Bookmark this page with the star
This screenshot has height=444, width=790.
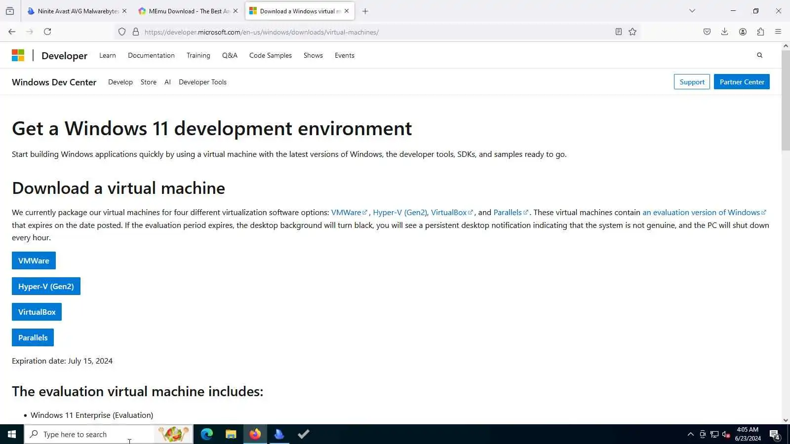point(632,32)
